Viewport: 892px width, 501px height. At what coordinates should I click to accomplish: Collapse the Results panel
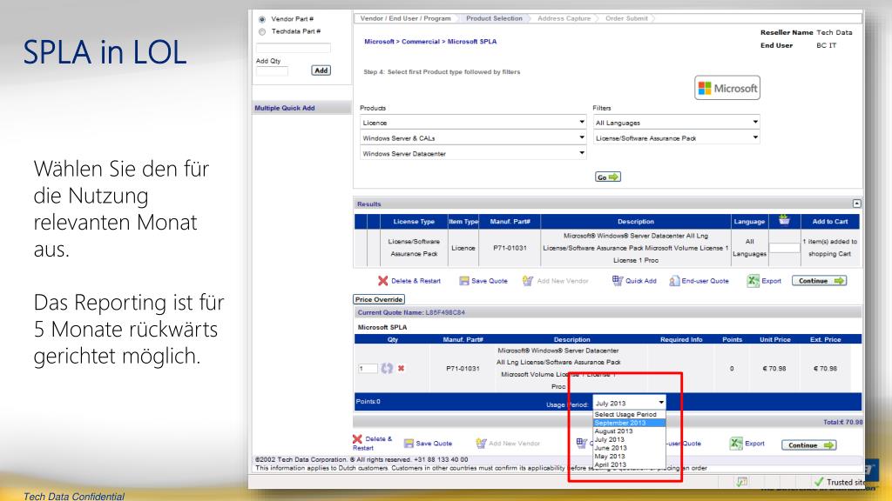click(857, 204)
